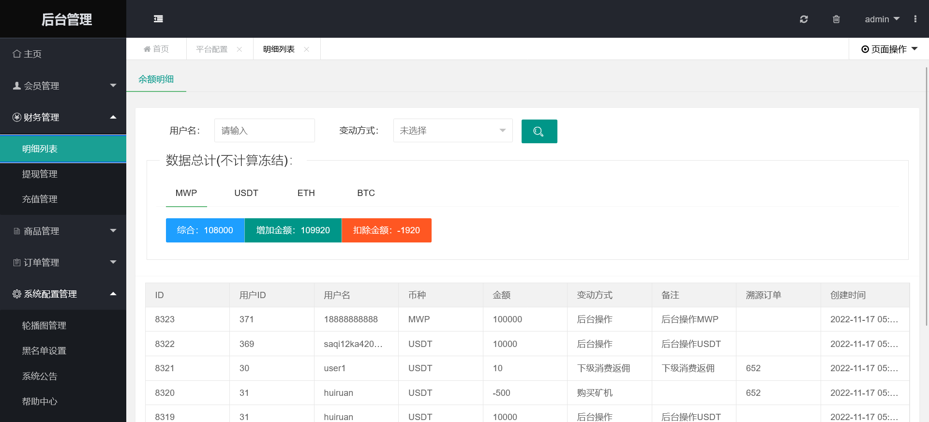Open 提现管理 in the sidebar
The image size is (929, 422).
click(x=40, y=174)
